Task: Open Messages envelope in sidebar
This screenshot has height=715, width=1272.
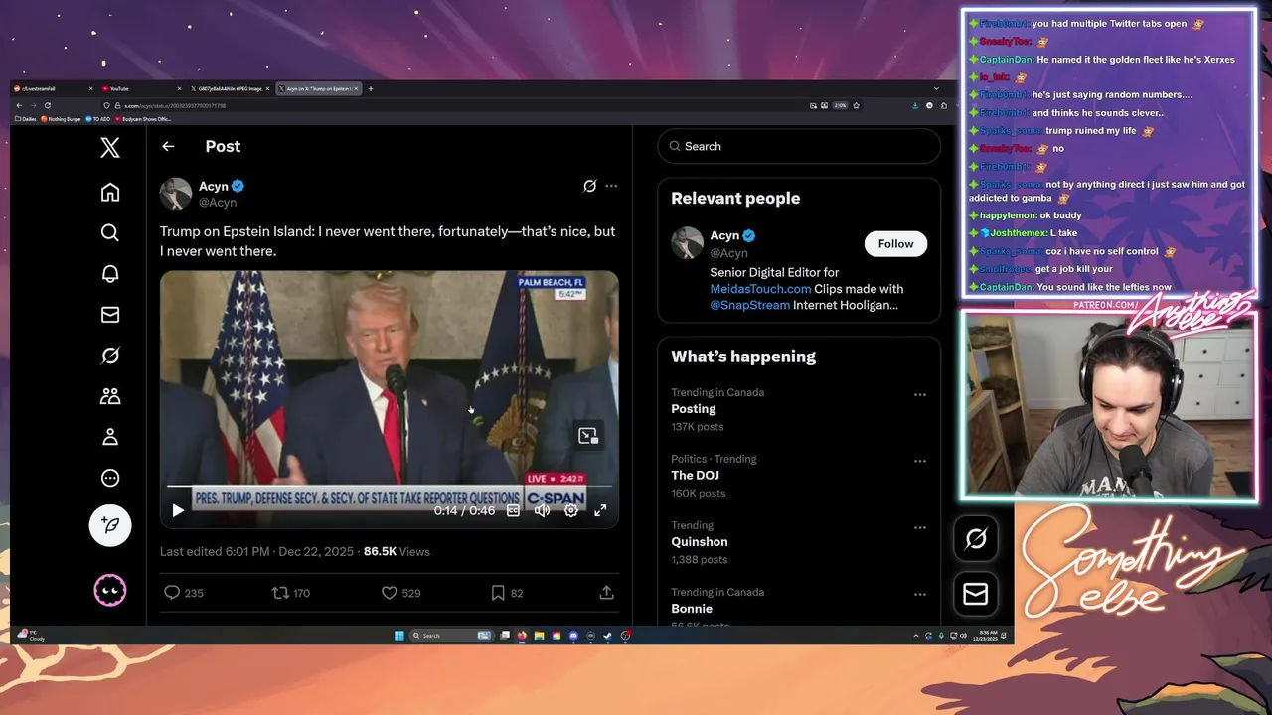Action: [x=110, y=315]
